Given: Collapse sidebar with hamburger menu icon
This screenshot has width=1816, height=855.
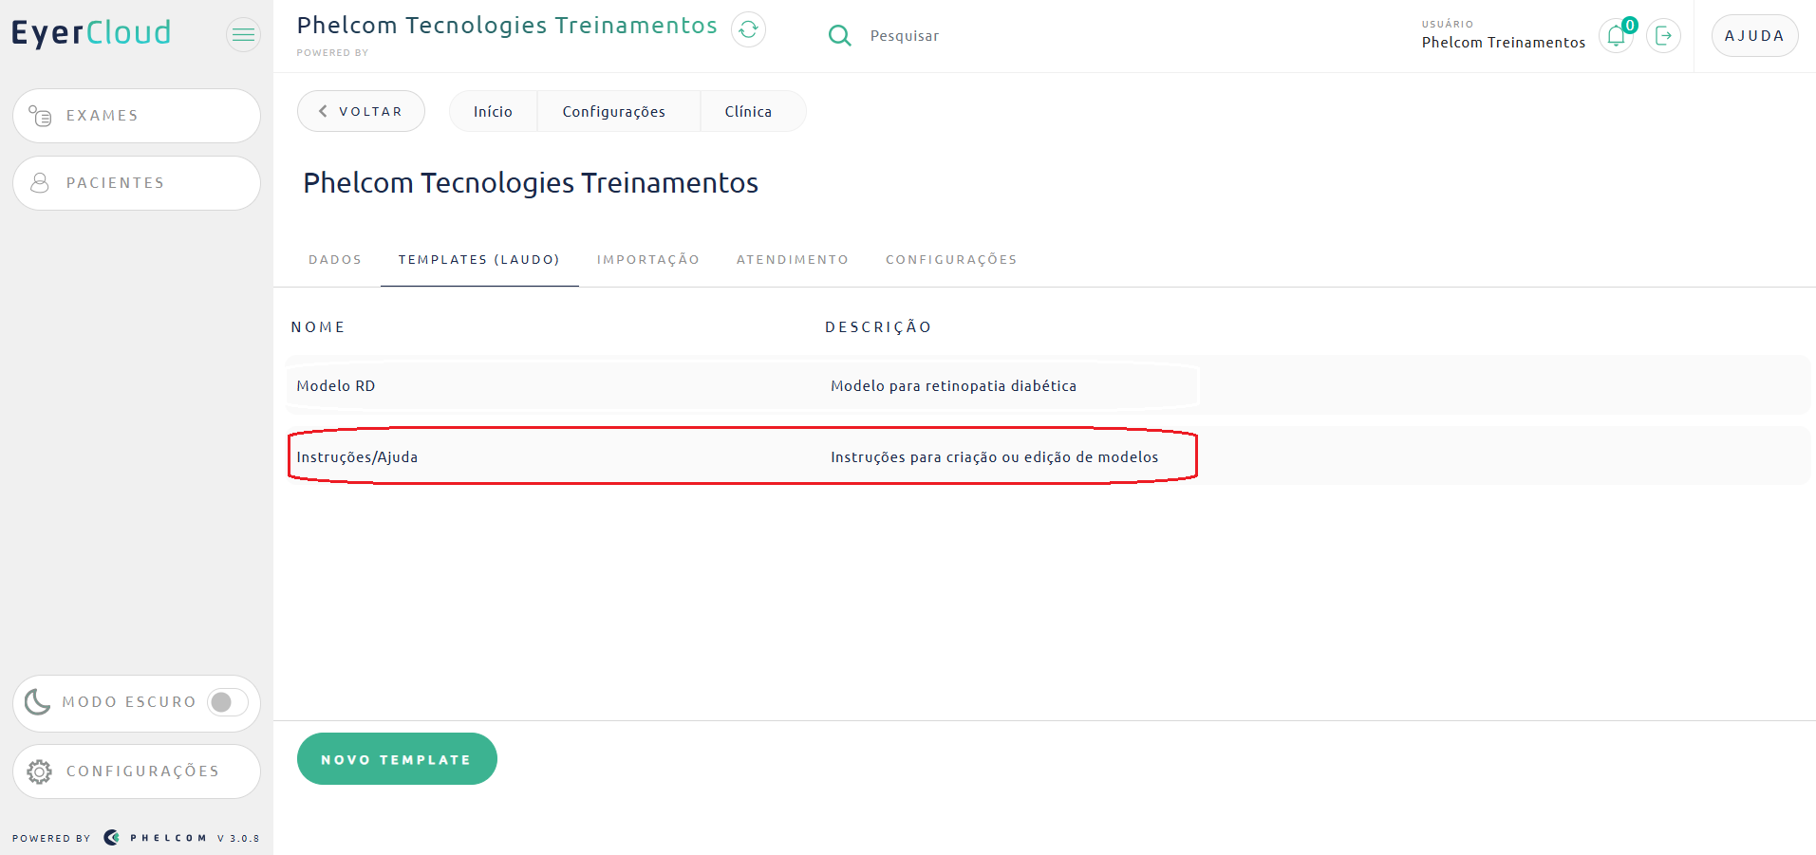Looking at the screenshot, I should click(x=244, y=35).
